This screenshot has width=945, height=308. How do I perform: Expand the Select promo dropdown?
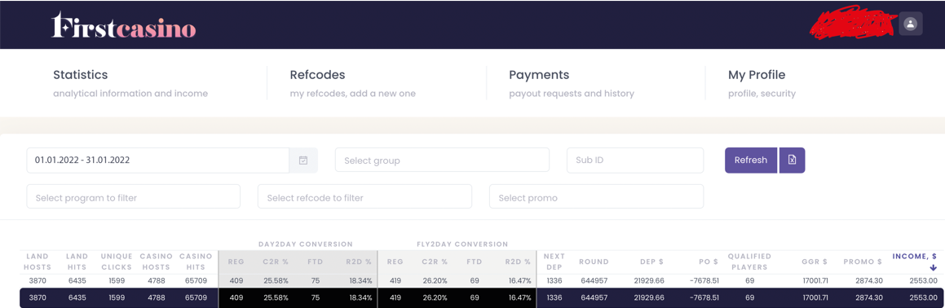597,196
